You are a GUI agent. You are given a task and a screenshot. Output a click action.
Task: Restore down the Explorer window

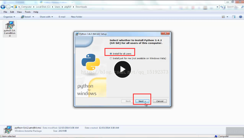pyautogui.click(x=233, y=2)
